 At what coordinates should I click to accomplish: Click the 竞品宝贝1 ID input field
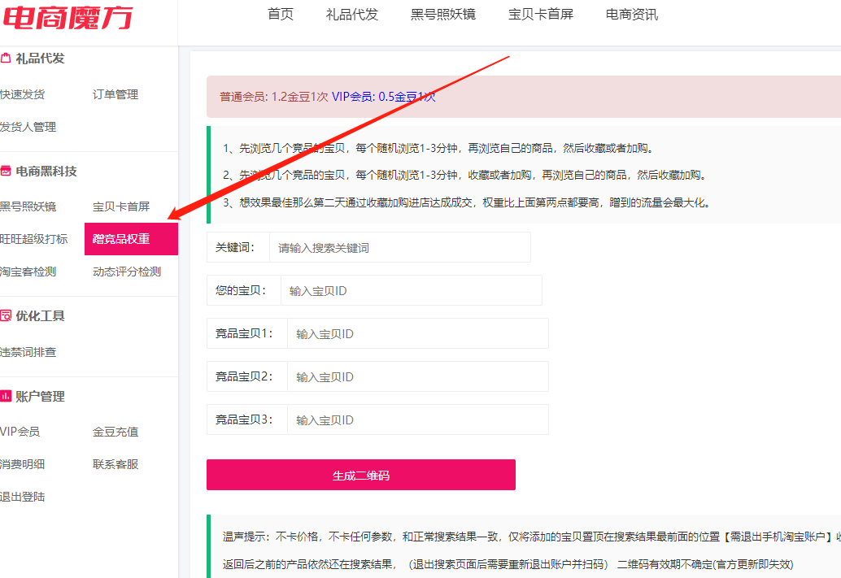[417, 333]
